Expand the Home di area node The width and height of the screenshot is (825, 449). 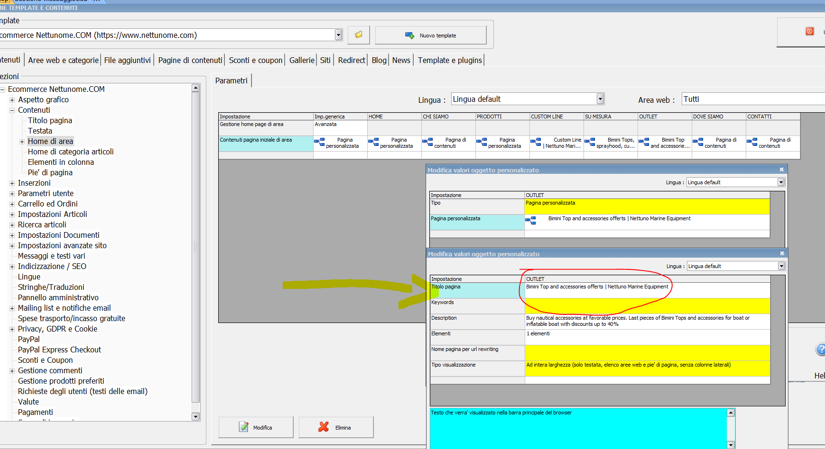[x=22, y=142]
